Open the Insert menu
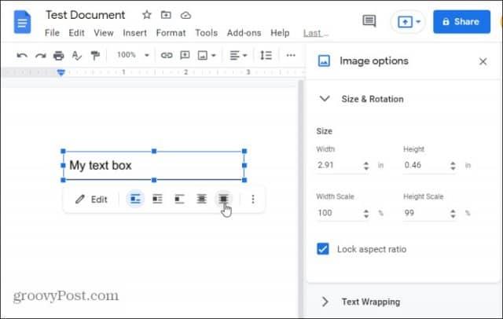The image size is (503, 319). pos(134,33)
